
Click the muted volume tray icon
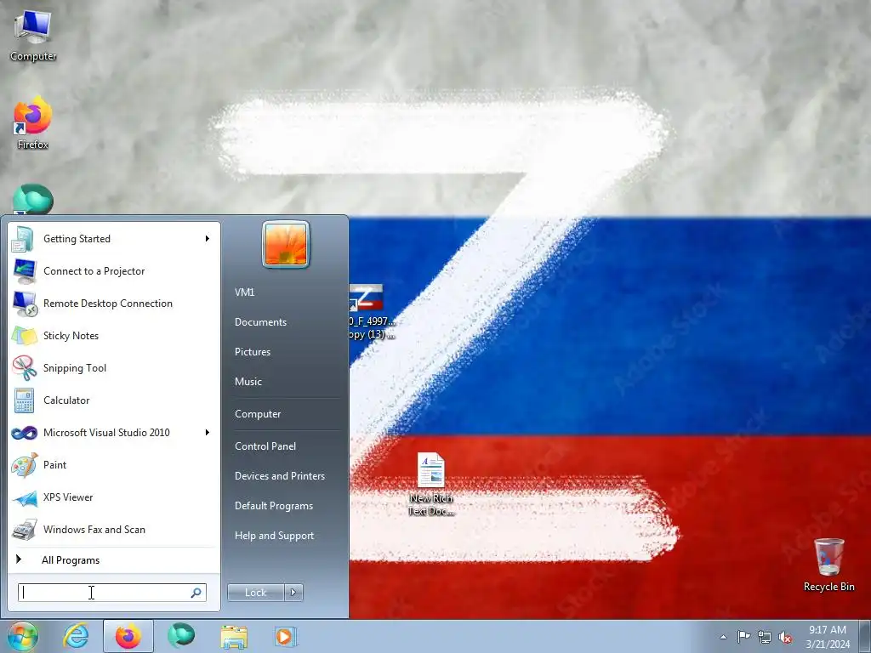785,637
